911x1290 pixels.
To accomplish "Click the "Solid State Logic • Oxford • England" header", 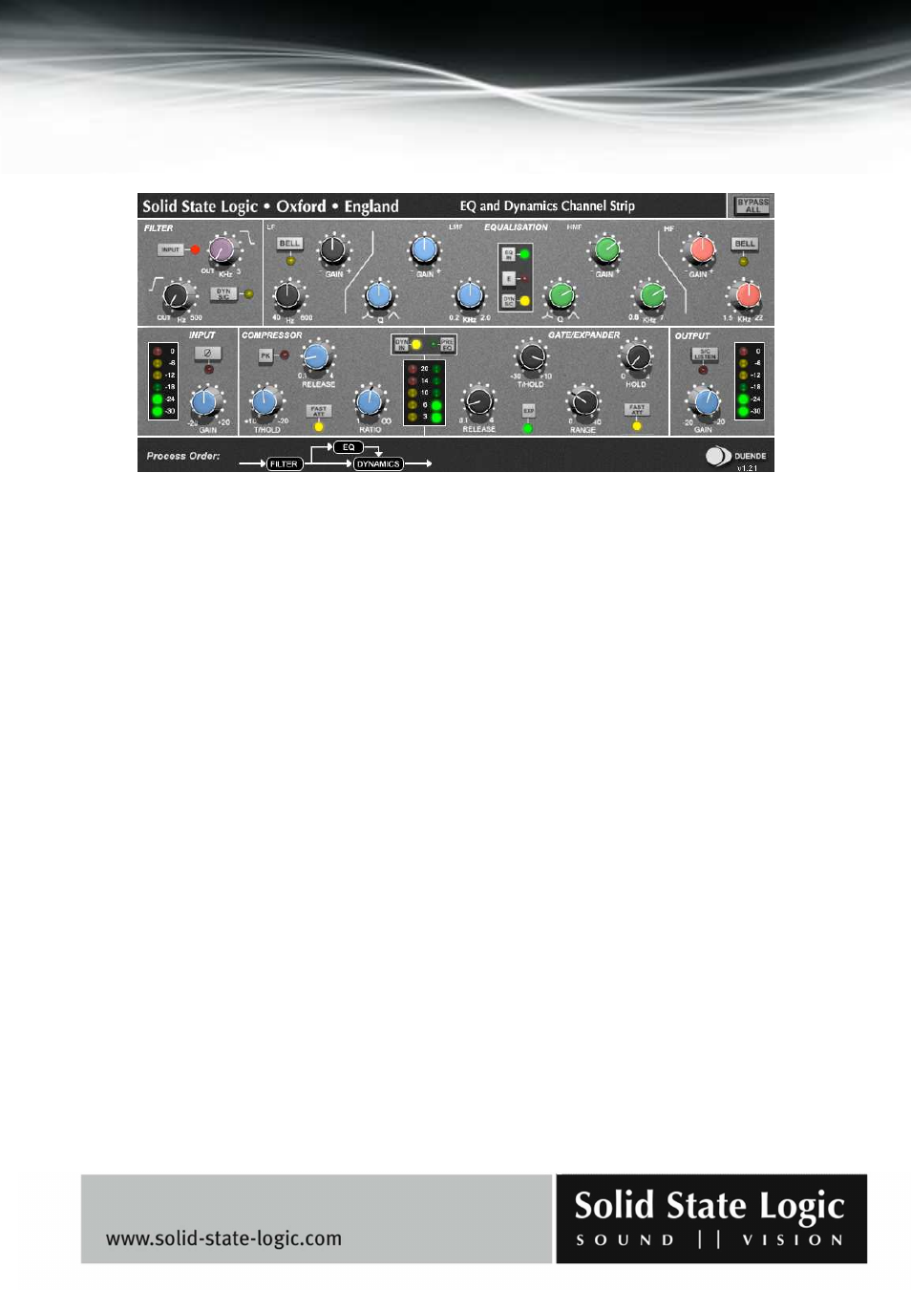I will [270, 206].
